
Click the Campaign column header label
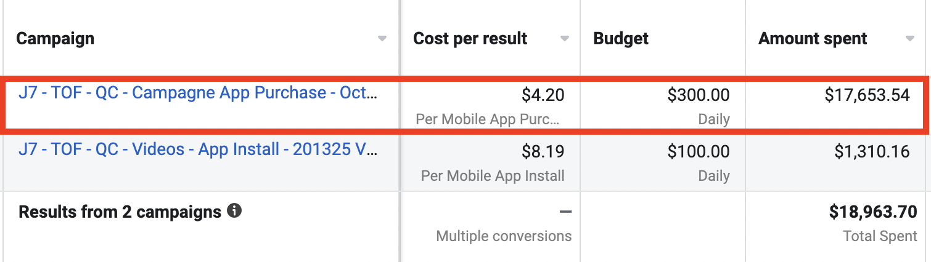point(55,39)
